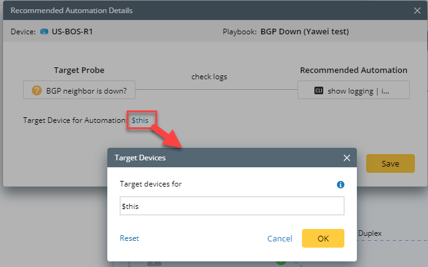The width and height of the screenshot is (428, 267).
Task: Click the orange question mark probe icon
Action: 37,90
